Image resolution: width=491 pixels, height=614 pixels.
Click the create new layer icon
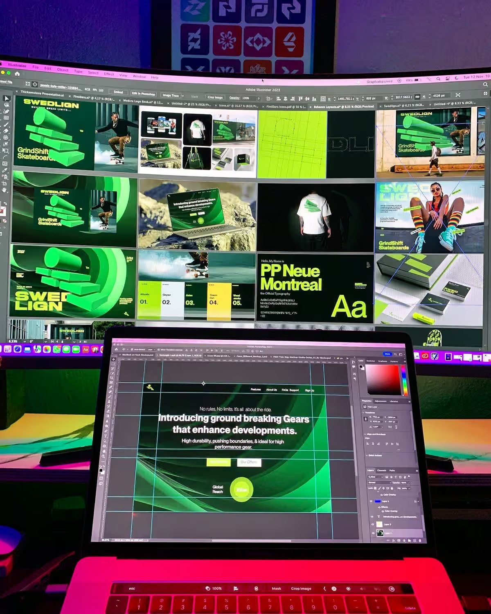(x=414, y=540)
